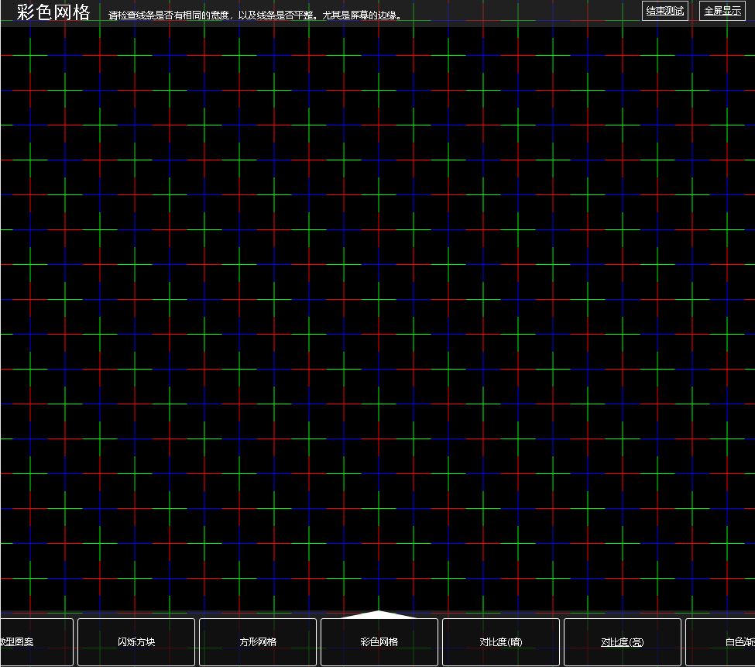Click the center of the colored grid canvas

pyautogui.click(x=377, y=319)
